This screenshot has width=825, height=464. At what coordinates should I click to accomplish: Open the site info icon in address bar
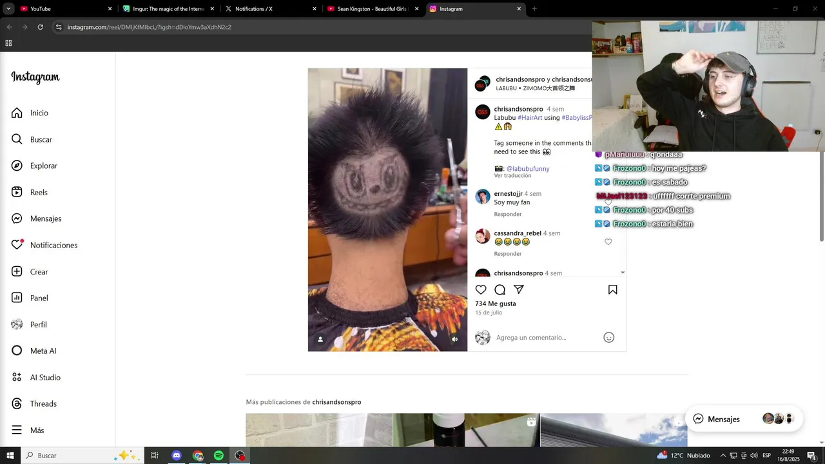click(x=59, y=27)
